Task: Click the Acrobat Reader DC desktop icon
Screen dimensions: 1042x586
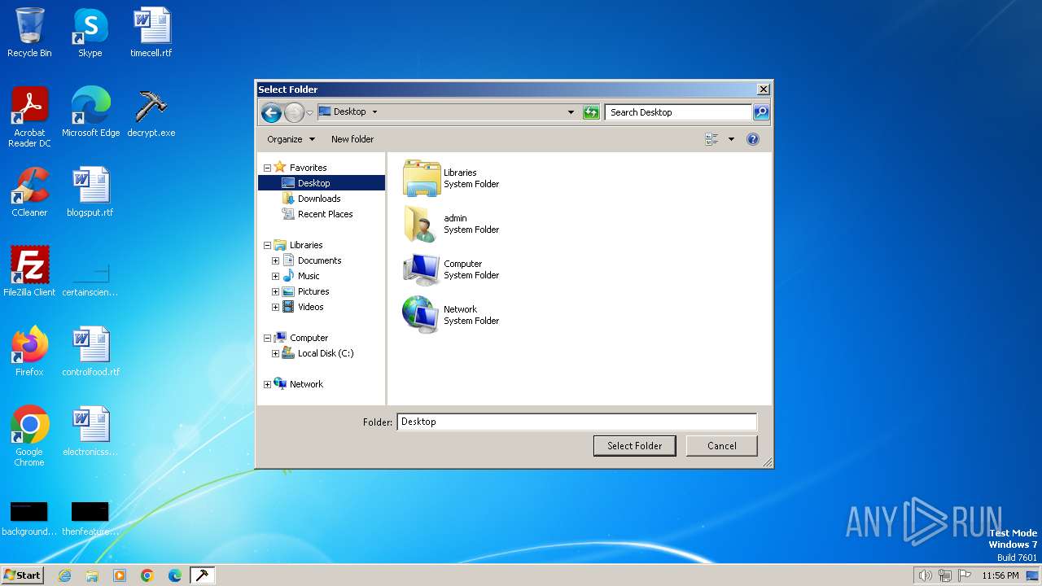Action: tap(29, 117)
